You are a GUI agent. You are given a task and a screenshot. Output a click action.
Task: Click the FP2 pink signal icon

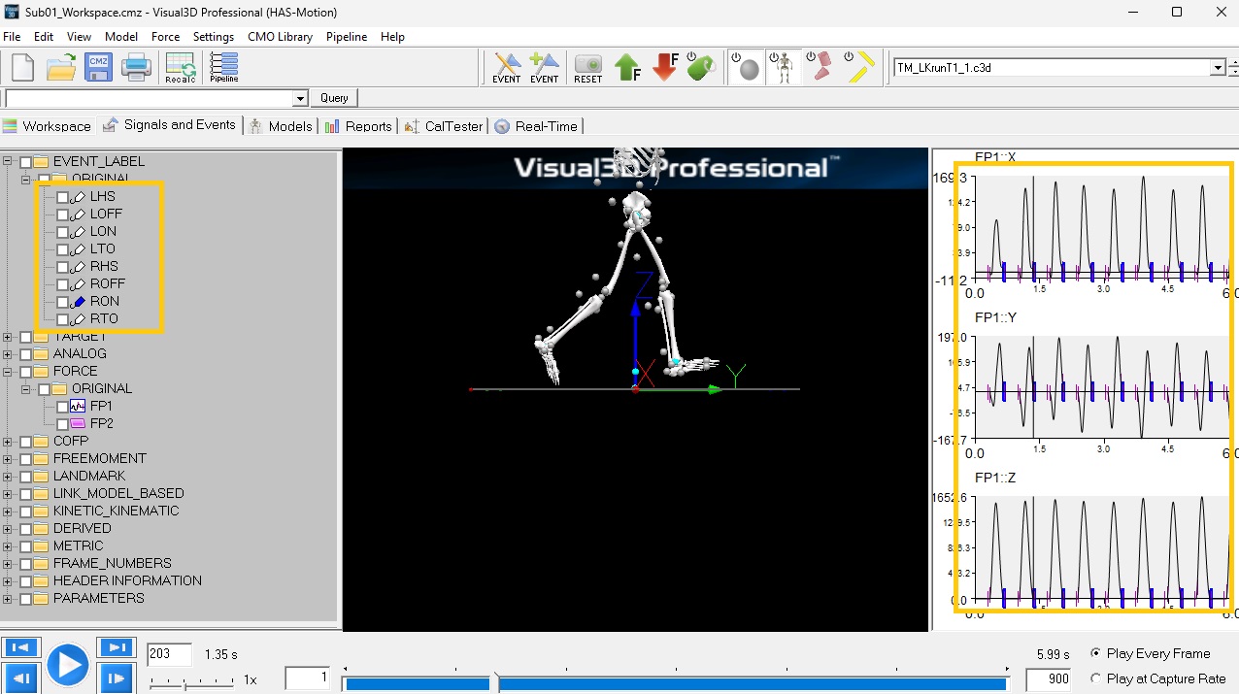(x=79, y=424)
